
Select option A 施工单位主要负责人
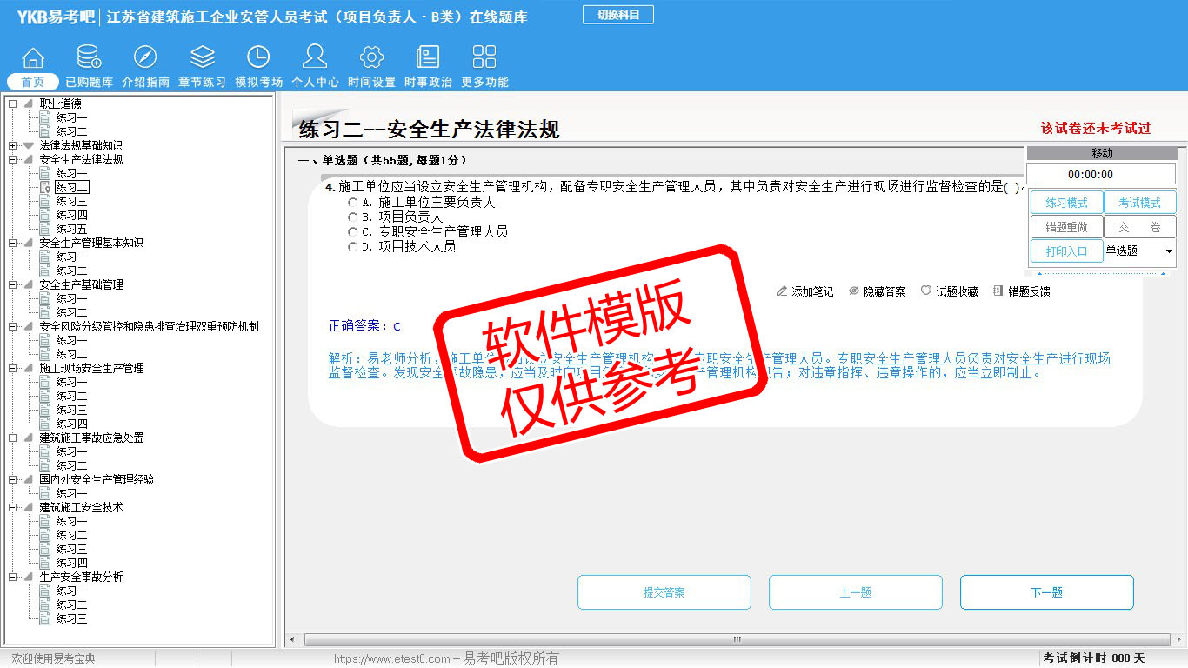[x=352, y=202]
